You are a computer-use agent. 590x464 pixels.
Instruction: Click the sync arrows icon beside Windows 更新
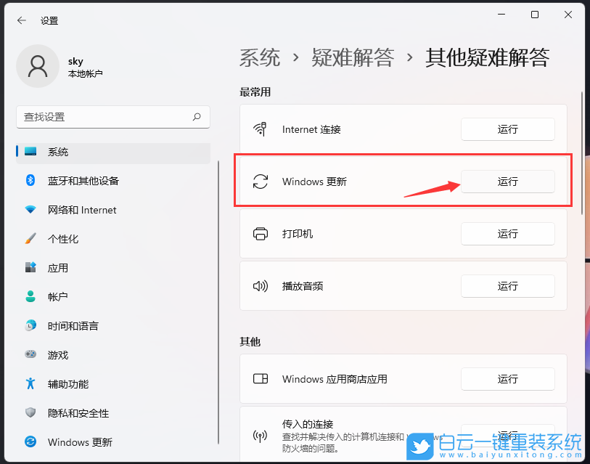pyautogui.click(x=261, y=182)
